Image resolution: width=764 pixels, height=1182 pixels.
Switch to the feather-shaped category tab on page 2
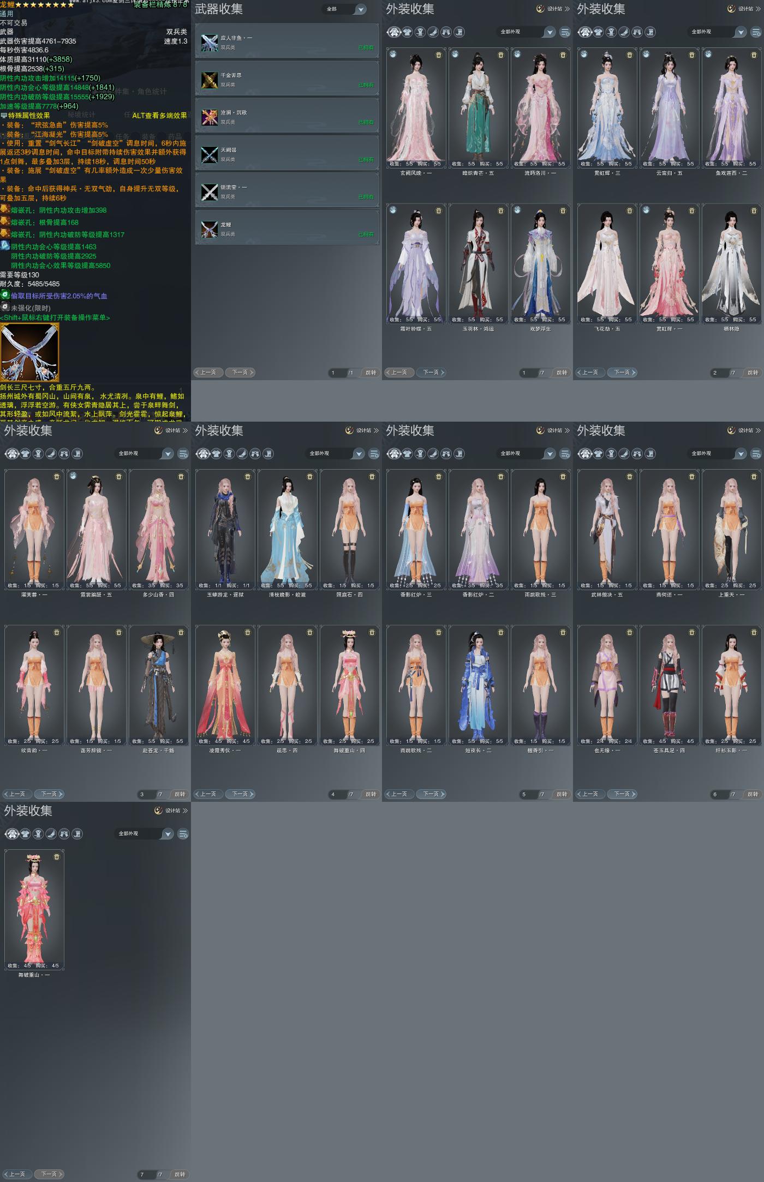624,32
